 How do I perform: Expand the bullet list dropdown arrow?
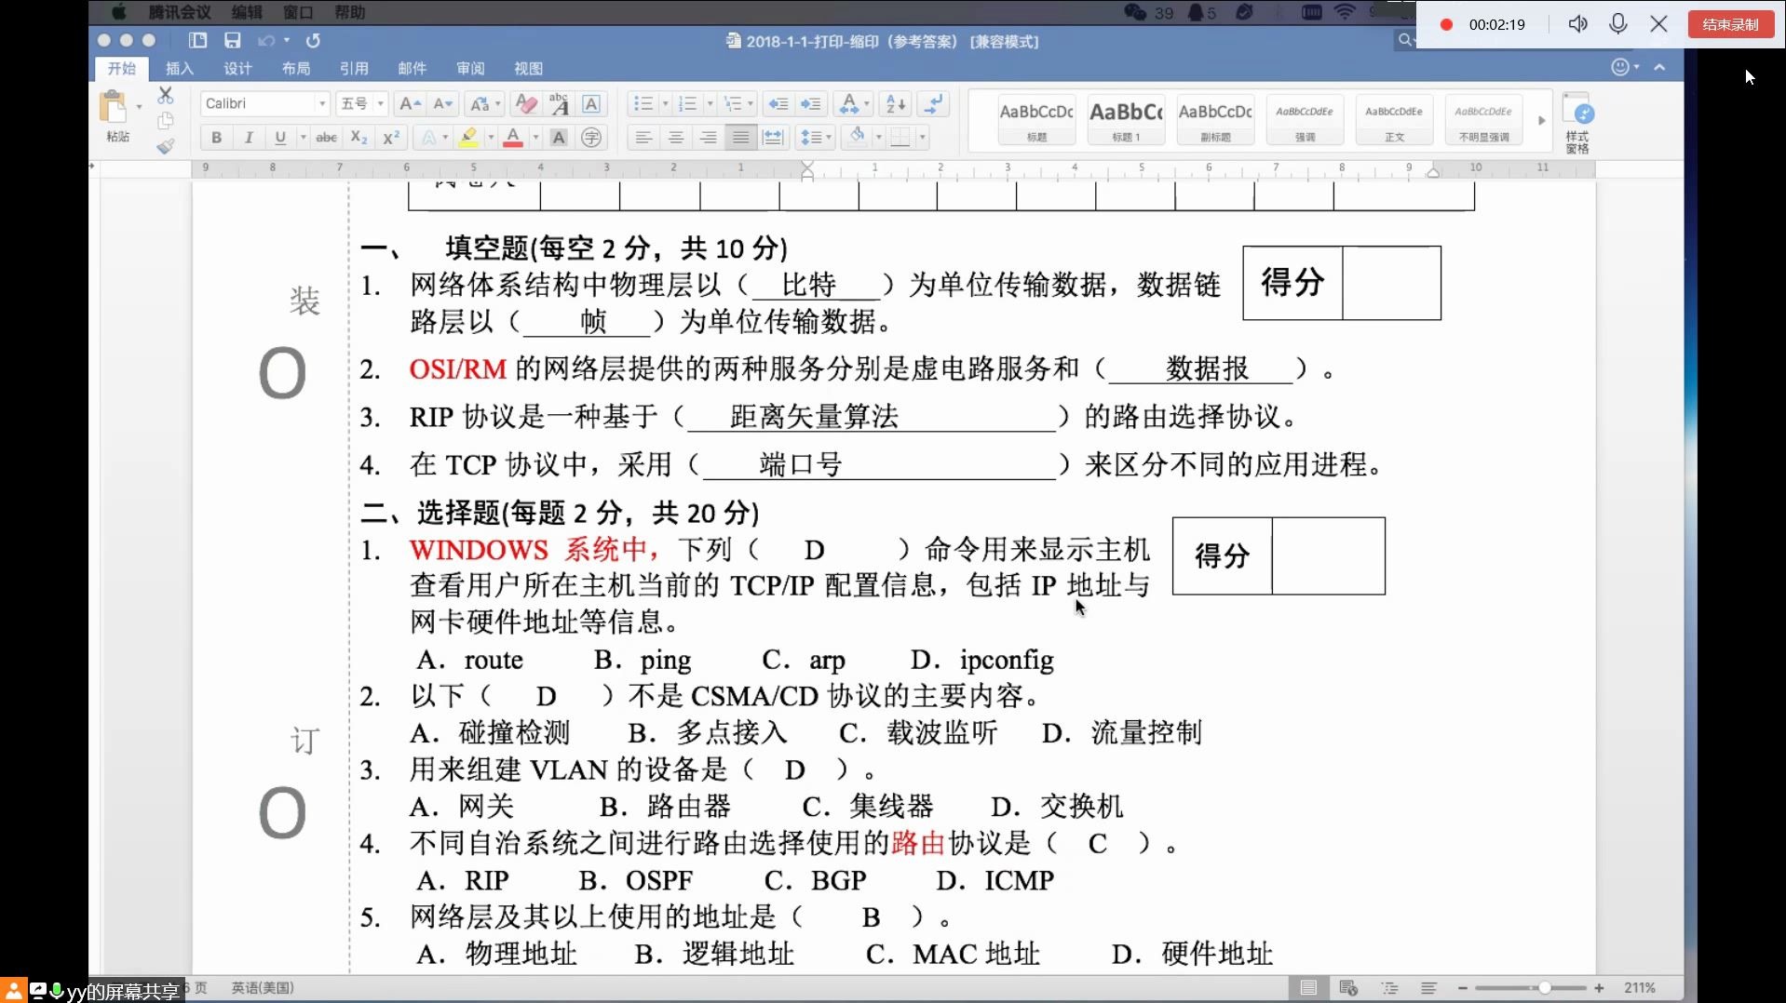665,103
